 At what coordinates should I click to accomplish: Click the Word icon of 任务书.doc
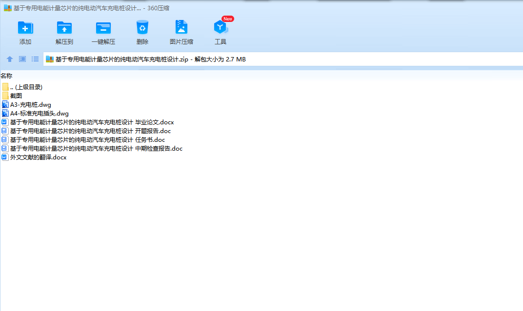pyautogui.click(x=5, y=140)
